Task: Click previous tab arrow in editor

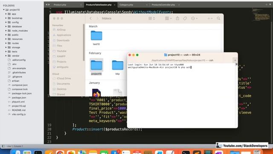Action: click(46, 5)
